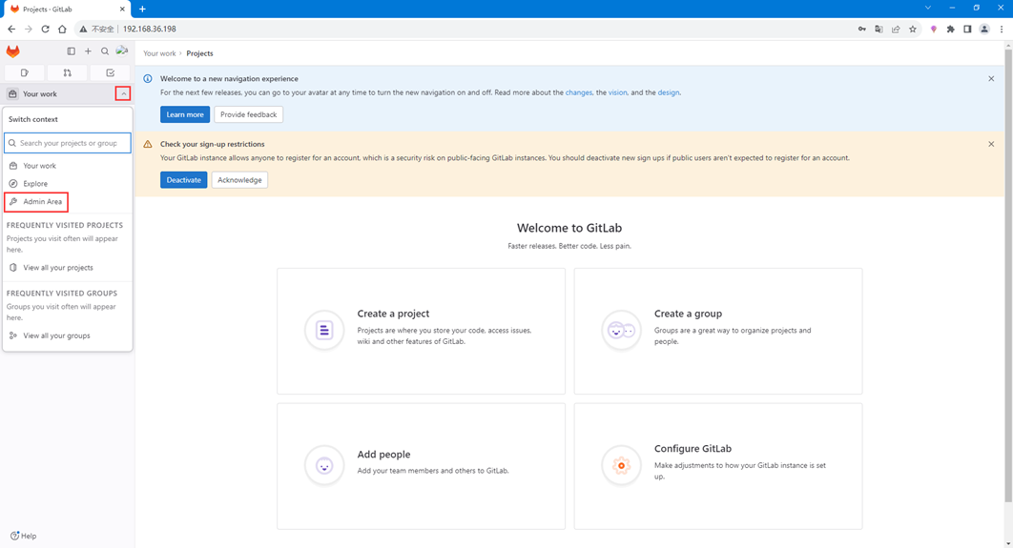The image size is (1013, 548).
Task: Select Your work in context switcher
Action: [x=67, y=166]
